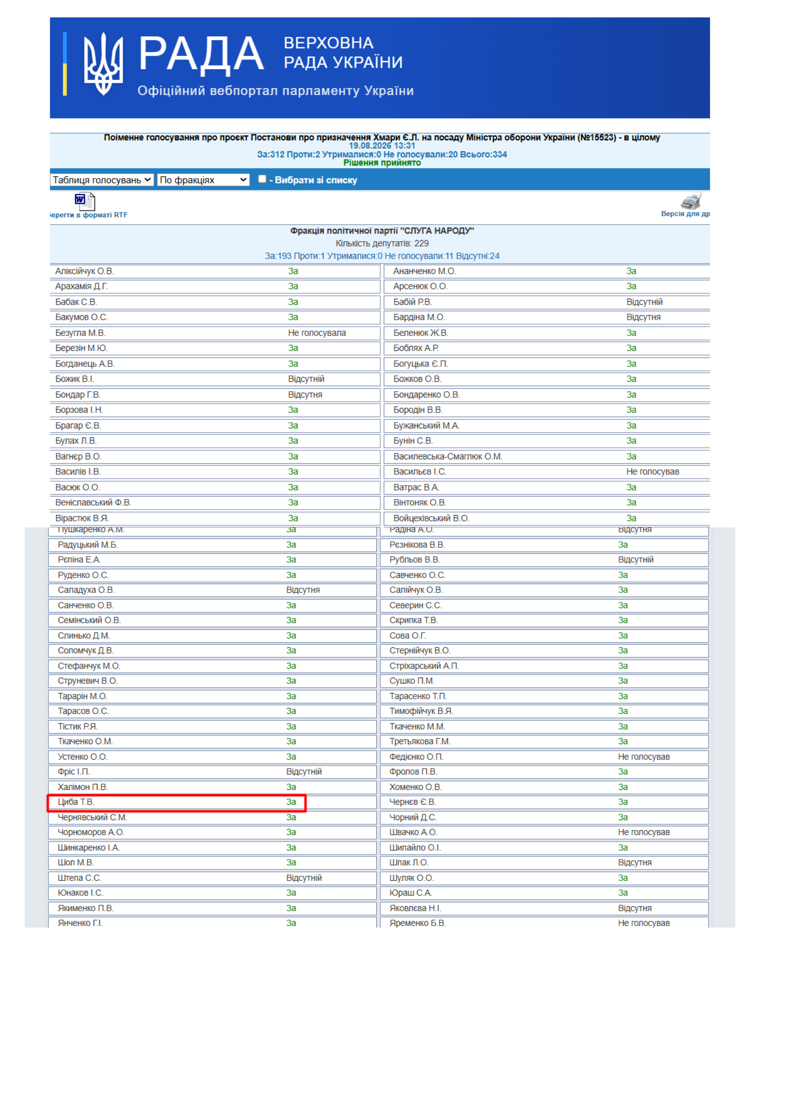Click the 'РАДА' header title

tap(201, 54)
